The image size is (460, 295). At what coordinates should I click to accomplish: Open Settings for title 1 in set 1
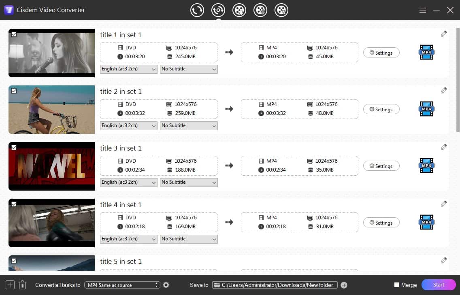[x=381, y=52]
